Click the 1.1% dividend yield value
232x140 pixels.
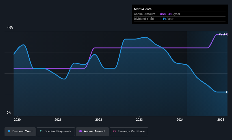click(x=163, y=19)
